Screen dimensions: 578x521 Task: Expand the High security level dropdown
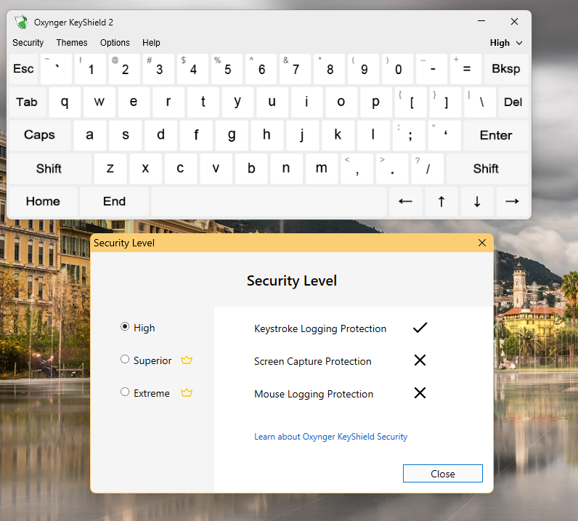506,43
